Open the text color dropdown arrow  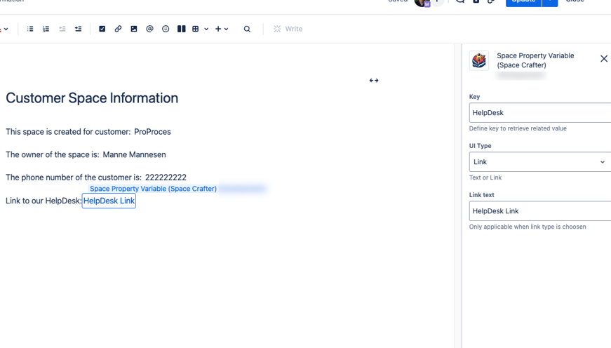click(6, 29)
